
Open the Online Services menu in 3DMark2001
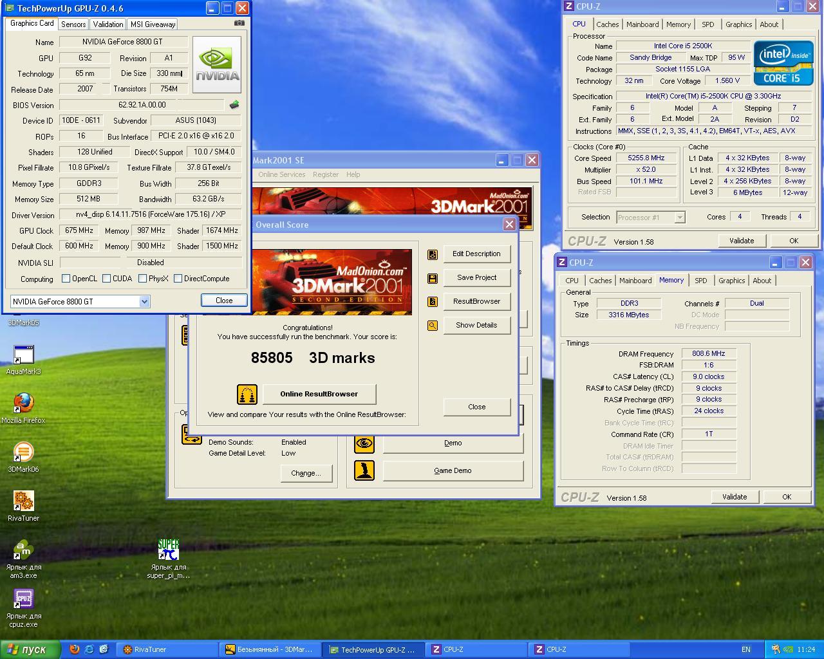pyautogui.click(x=281, y=174)
